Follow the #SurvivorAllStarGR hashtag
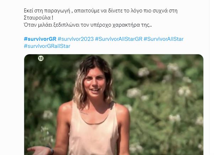Image resolution: width=214 pixels, height=155 pixels. click(x=119, y=39)
